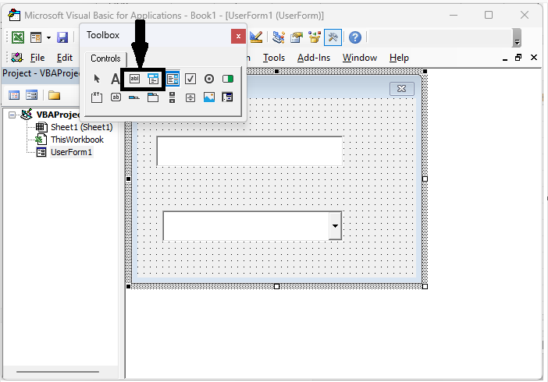Open the Edit menu

coord(65,58)
